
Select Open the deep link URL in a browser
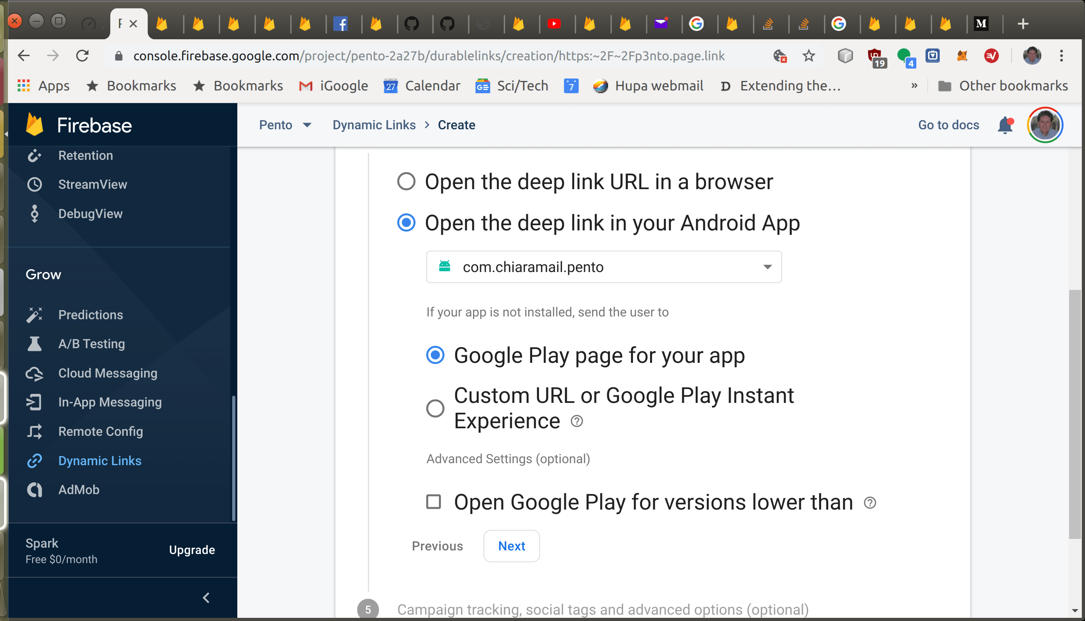tap(406, 181)
